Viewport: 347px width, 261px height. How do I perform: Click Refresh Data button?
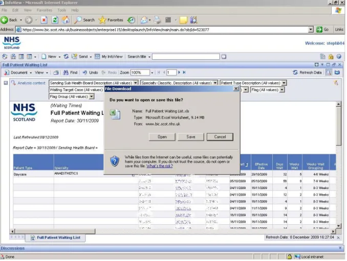(307, 73)
